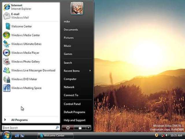Click the All Programs label

pyautogui.click(x=19, y=120)
